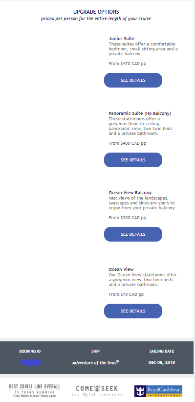Click the crown anchor emblem in Royal Caribbean logo
The image size is (195, 402).
click(140, 391)
